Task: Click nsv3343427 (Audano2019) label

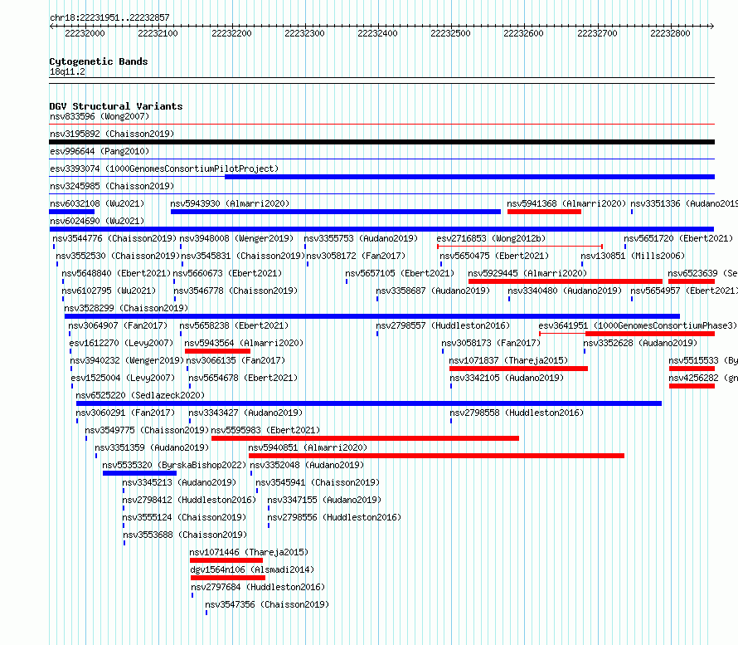Action: click(245, 413)
